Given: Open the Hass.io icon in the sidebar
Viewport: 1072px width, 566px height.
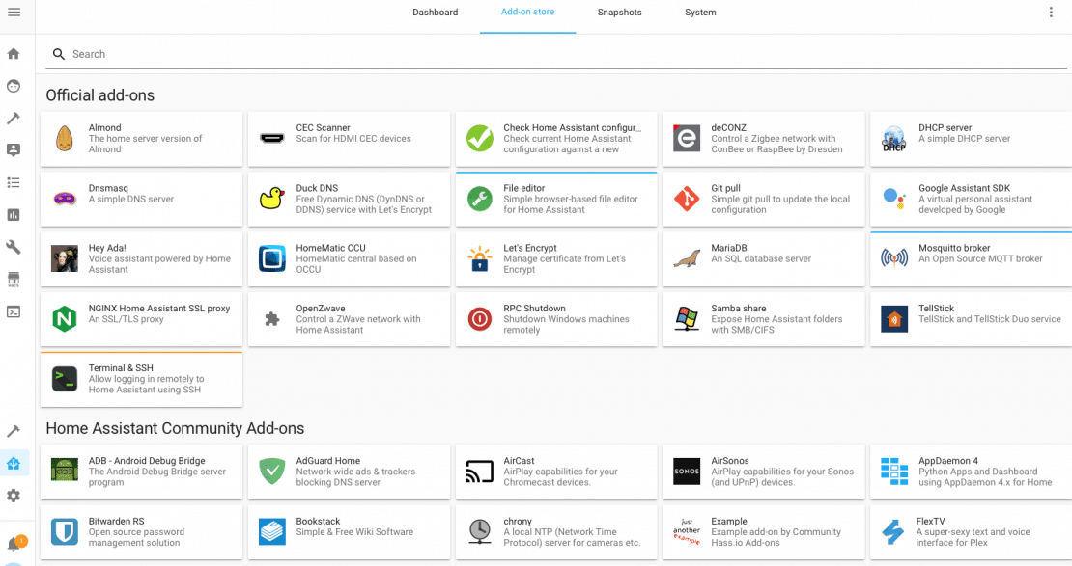Looking at the screenshot, I should tap(14, 464).
